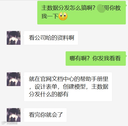Click the watermark text beside bottom-left logo
Viewport: 128px width, 126px height.
(x=12, y=123)
